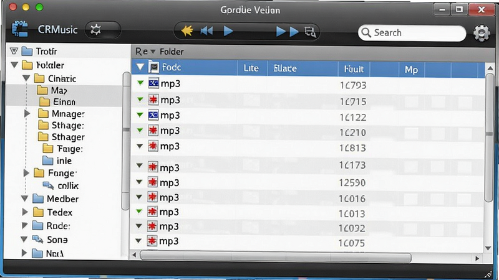Click the yellow star favorite icon
The image size is (499, 280).
(187, 30)
